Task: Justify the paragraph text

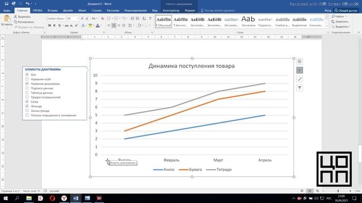Action: [124, 25]
